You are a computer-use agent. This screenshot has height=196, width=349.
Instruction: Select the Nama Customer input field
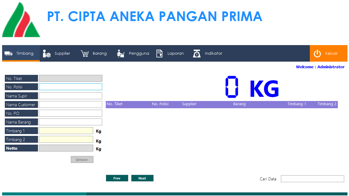point(71,105)
